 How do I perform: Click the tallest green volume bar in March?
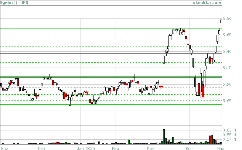(x=164, y=137)
